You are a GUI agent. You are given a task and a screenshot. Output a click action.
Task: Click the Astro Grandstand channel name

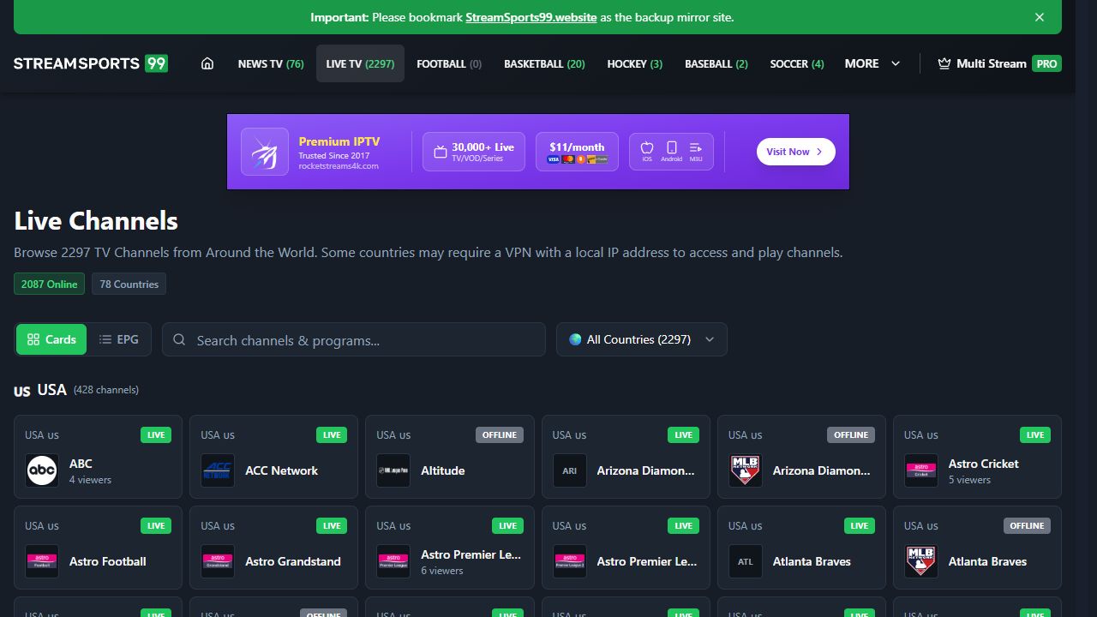coord(293,561)
